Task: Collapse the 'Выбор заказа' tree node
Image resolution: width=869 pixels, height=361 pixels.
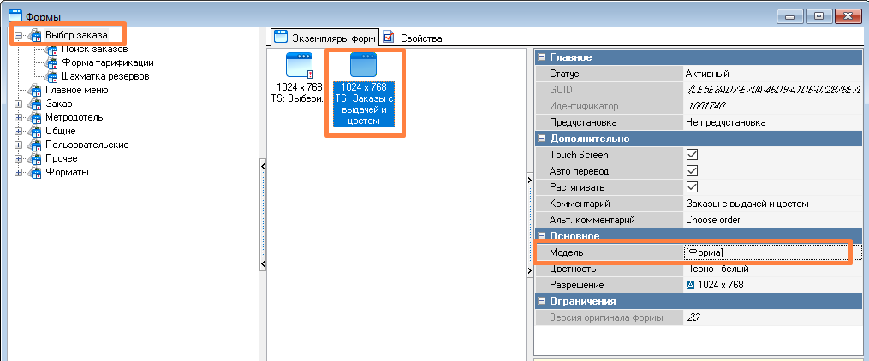Action: 19,35
